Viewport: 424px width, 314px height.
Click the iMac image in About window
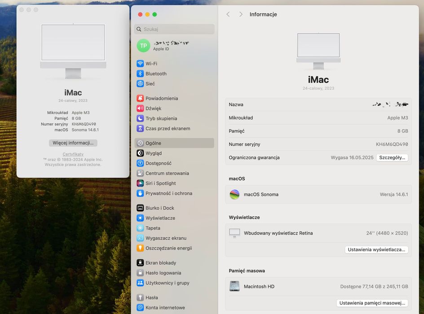click(73, 51)
